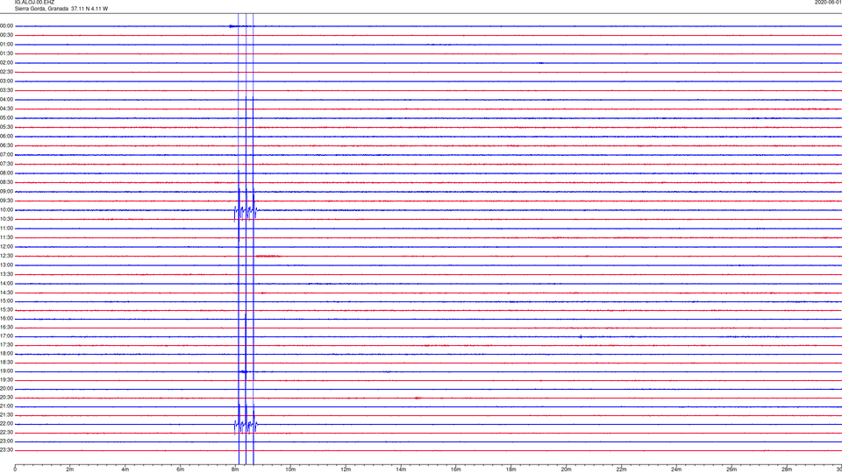The height and width of the screenshot is (473, 842).
Task: Click the 16m tick label on time axis
Action: 456,469
